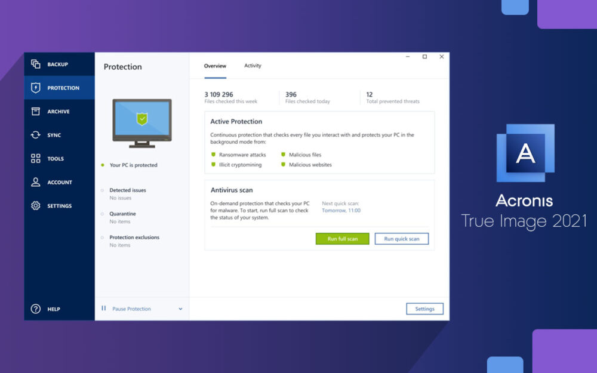The height and width of the screenshot is (373, 597).
Task: Open the Protection exclusions item
Action: tap(134, 238)
